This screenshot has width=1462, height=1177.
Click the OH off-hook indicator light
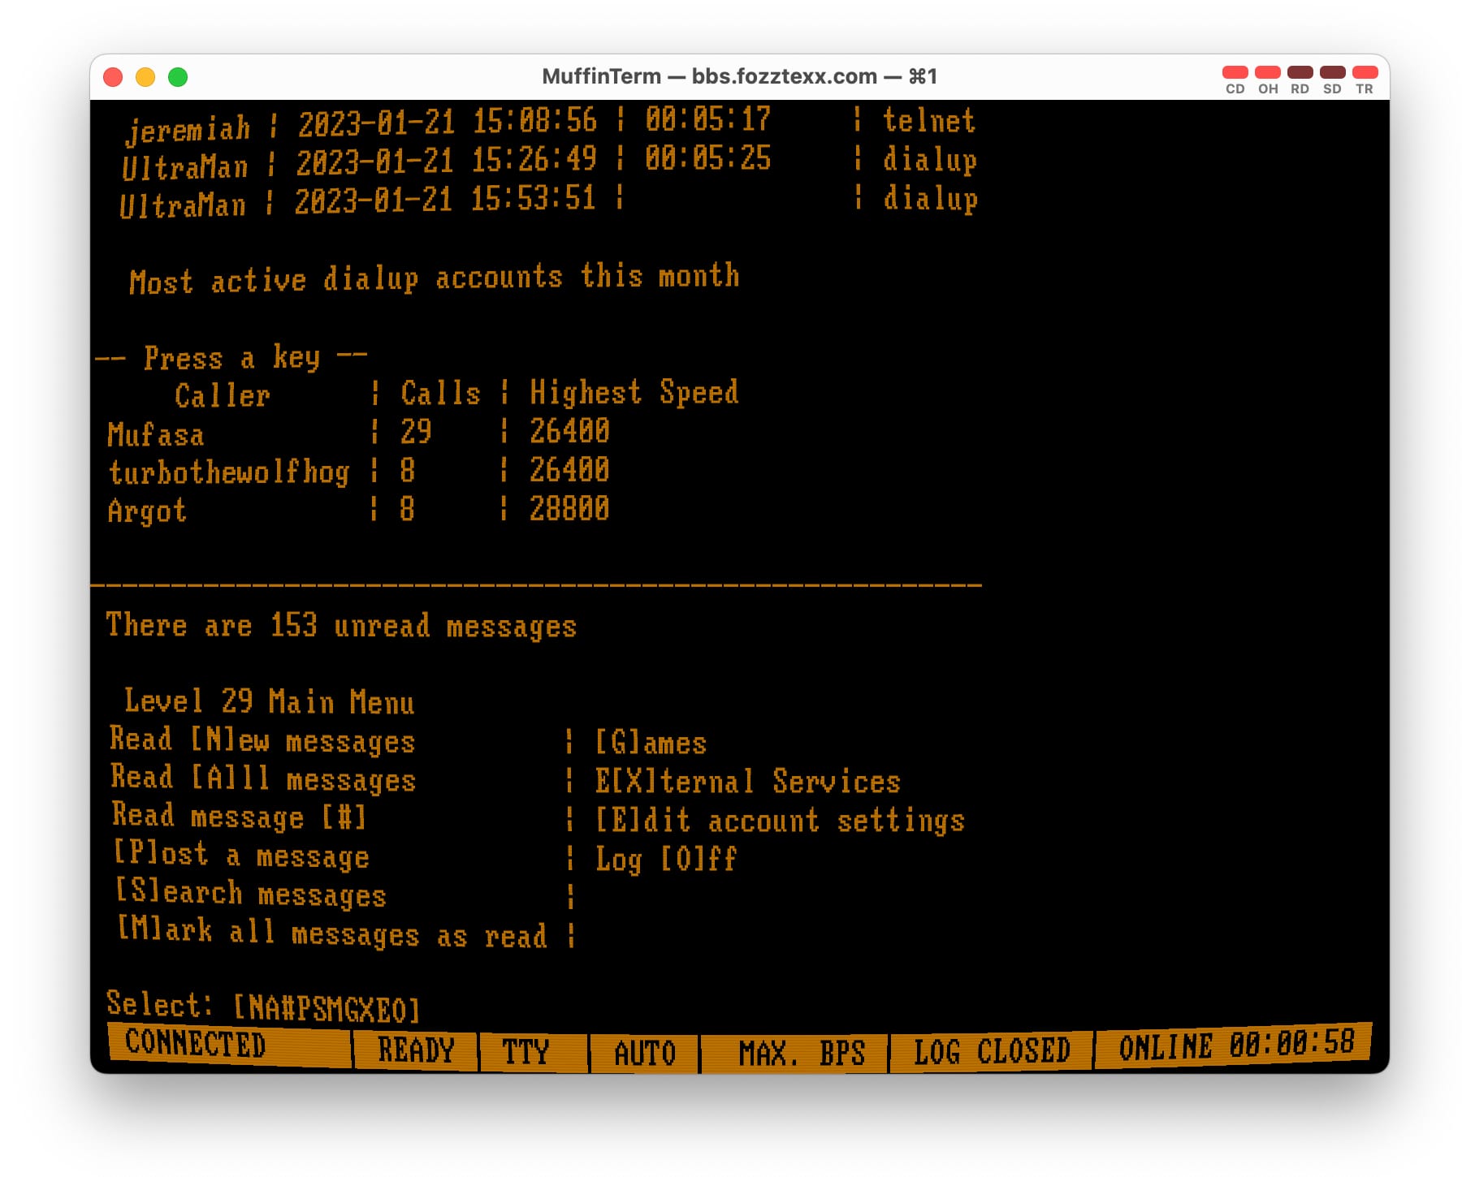(1267, 72)
